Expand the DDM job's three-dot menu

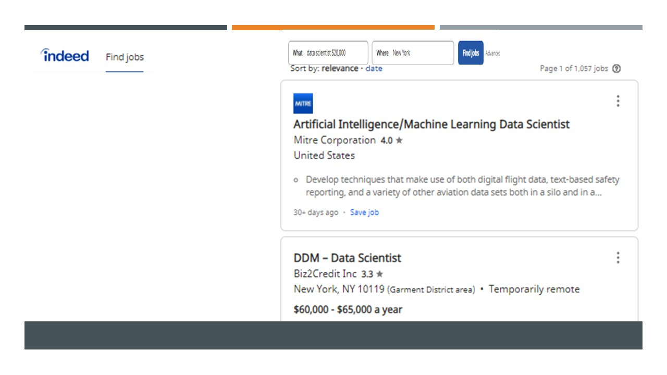618,258
